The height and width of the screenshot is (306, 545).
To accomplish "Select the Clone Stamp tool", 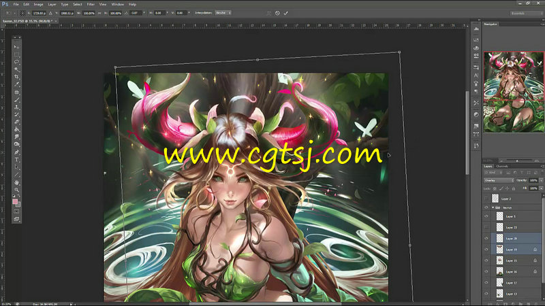I will [16, 107].
